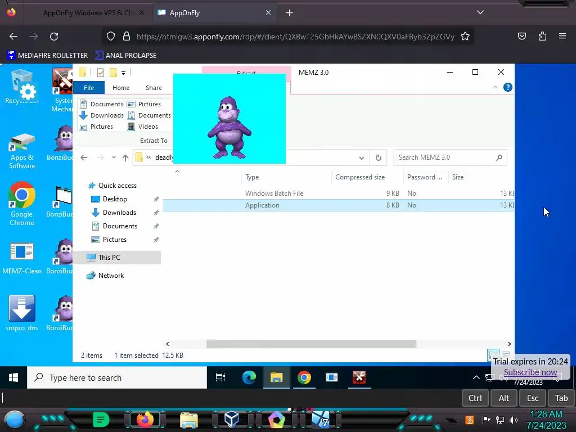576x432 pixels.
Task: Click File Explorer icon in remote taskbar
Action: click(276, 377)
